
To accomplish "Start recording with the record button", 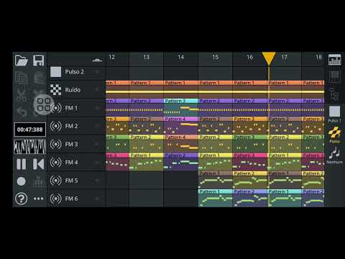I will pos(22,181).
